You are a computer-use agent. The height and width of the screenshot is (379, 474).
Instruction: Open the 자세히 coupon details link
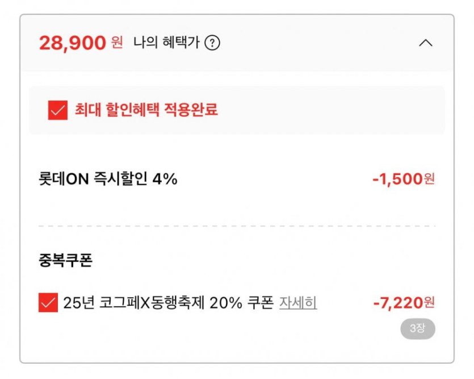click(297, 303)
